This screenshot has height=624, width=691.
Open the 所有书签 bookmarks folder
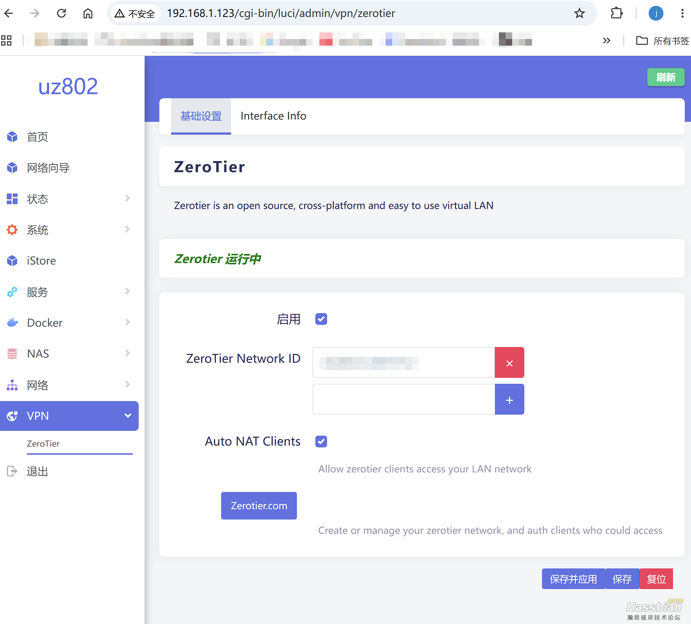point(663,40)
